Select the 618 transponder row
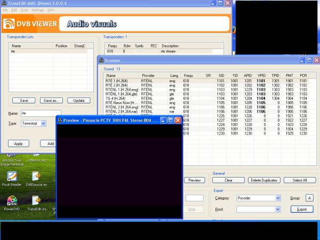The height and width of the screenshot is (240, 320). click(158, 51)
